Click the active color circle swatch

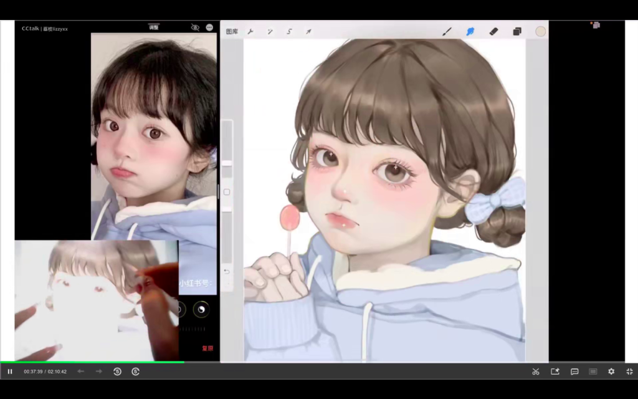coord(540,31)
